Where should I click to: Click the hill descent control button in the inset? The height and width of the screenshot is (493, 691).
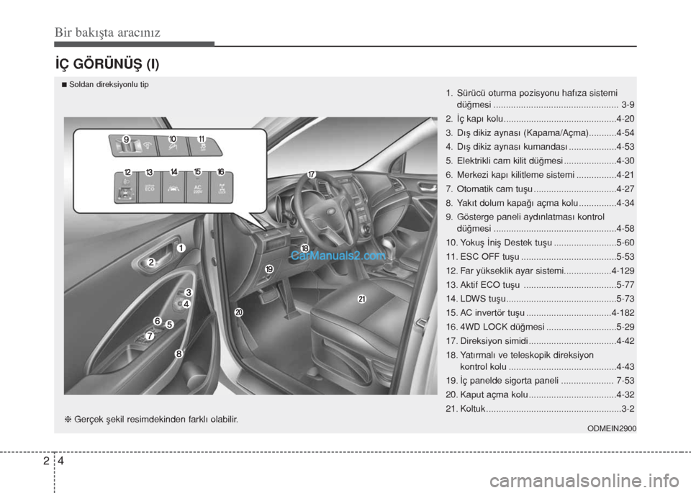click(x=173, y=146)
